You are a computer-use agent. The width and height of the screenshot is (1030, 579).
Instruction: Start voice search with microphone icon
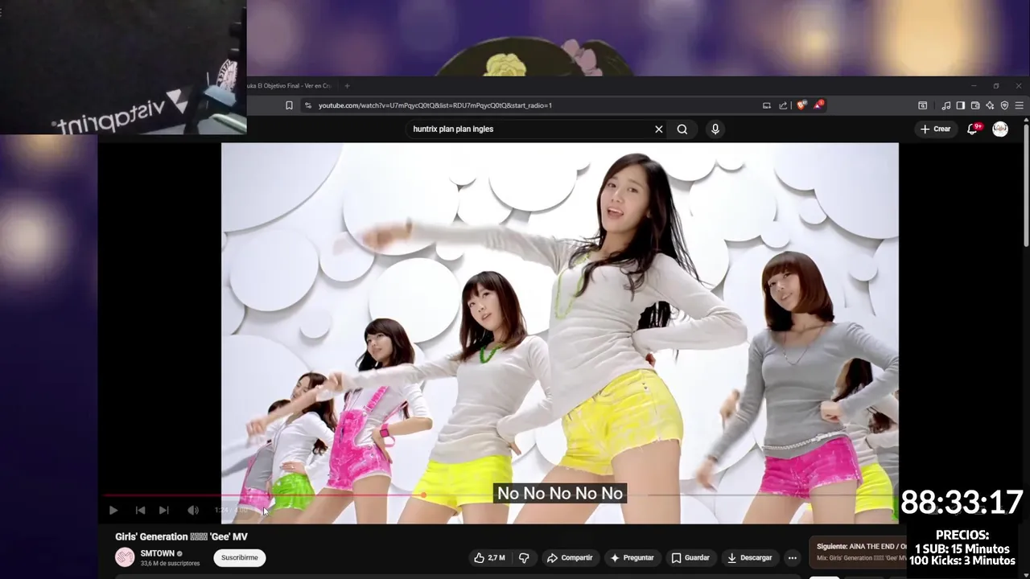(715, 129)
